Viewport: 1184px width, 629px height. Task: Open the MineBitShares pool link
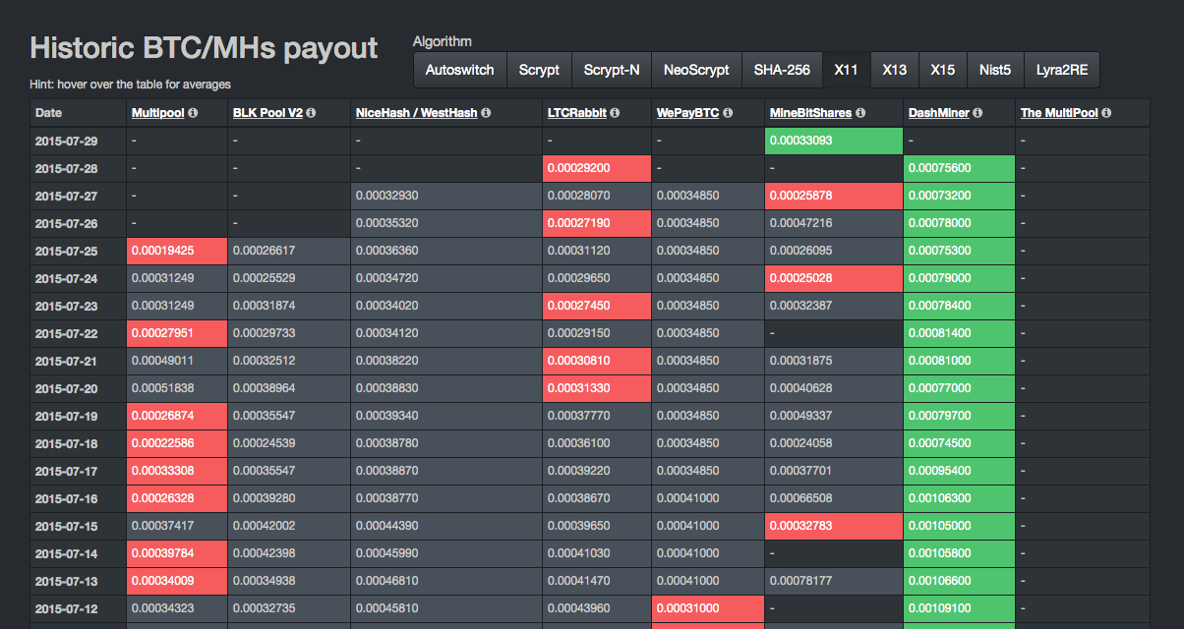(x=811, y=113)
